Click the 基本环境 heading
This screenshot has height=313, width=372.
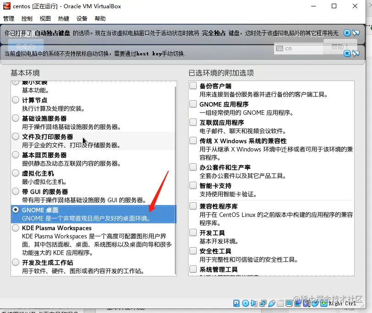(25, 73)
